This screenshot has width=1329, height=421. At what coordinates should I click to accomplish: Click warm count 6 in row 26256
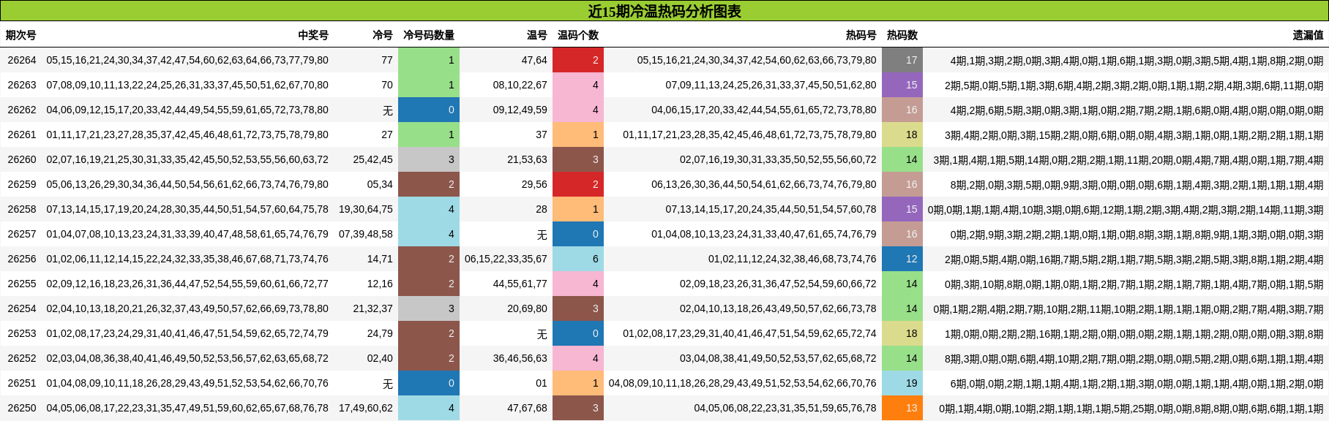(578, 259)
